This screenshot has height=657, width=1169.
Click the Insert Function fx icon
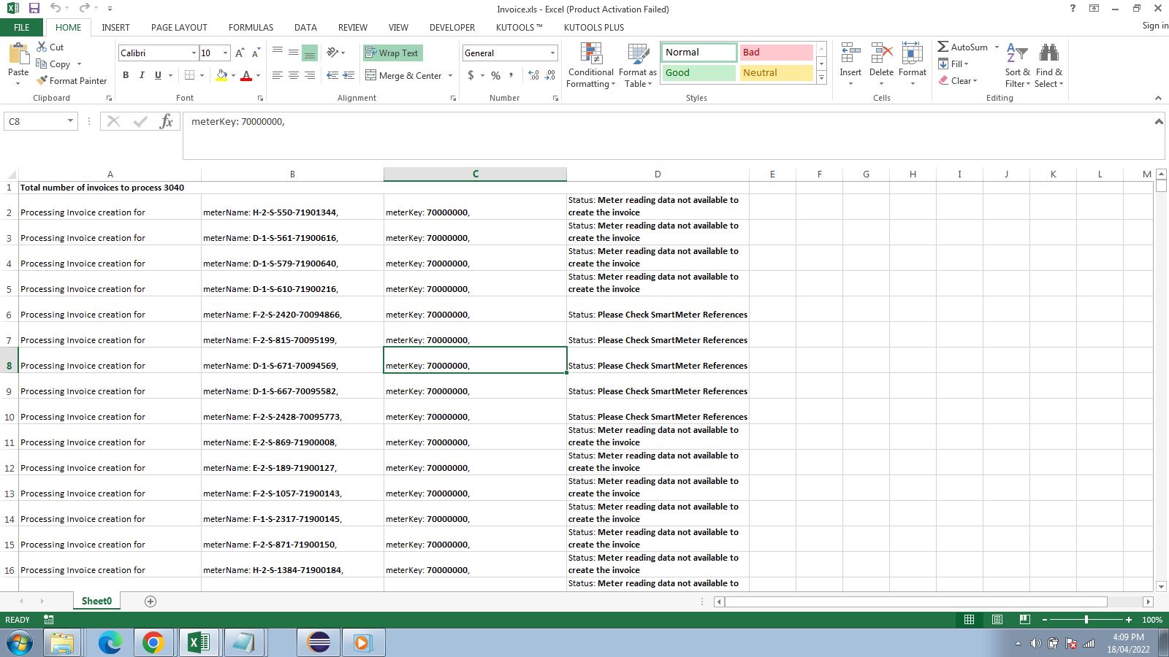tap(167, 121)
